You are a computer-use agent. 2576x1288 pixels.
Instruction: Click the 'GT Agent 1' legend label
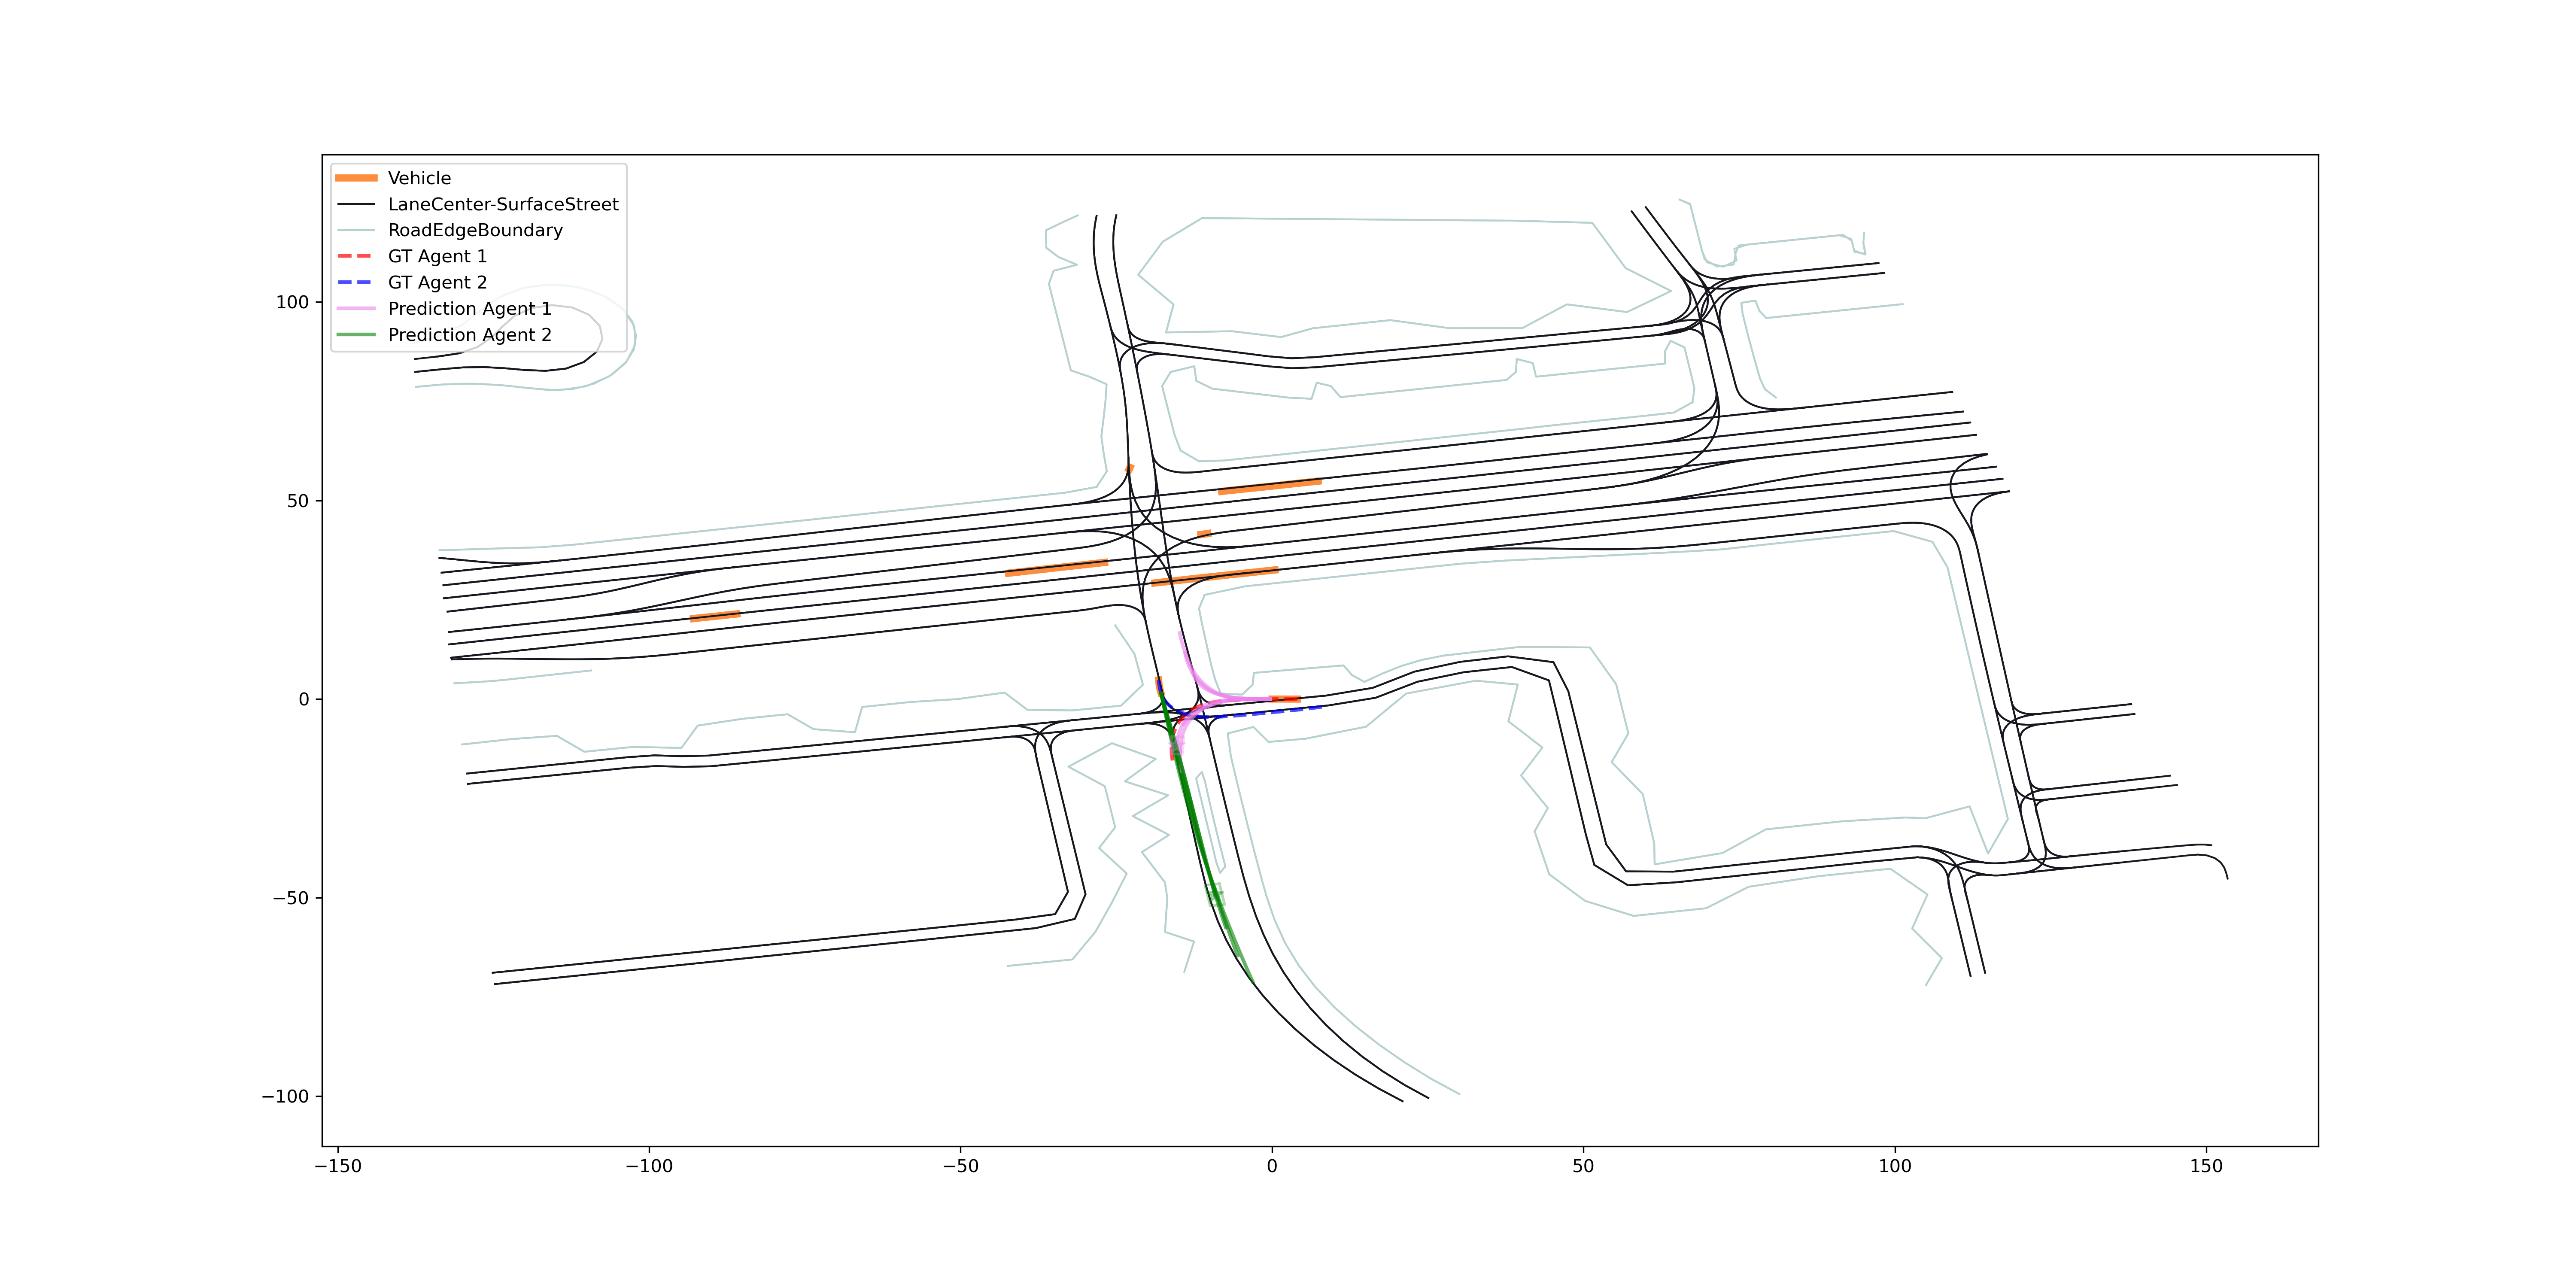tap(437, 256)
